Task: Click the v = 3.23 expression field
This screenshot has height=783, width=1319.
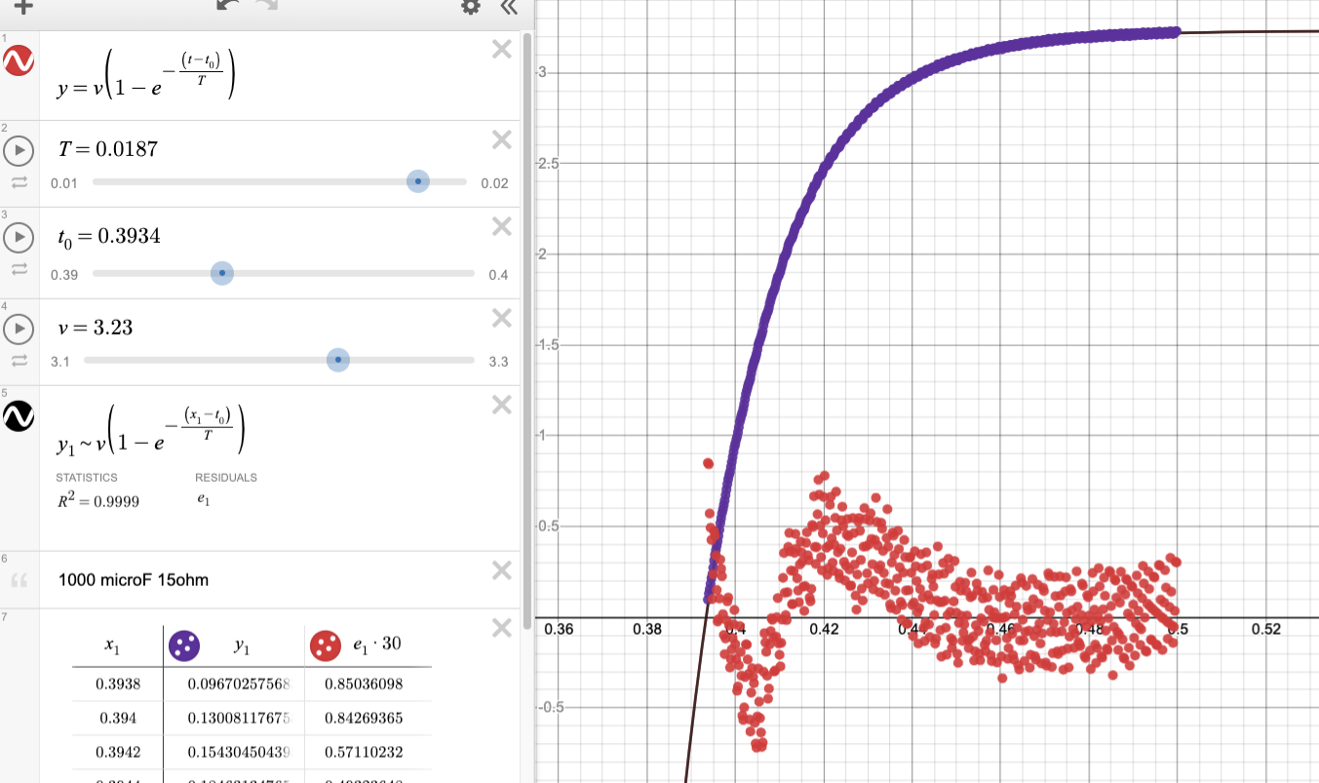Action: (97, 328)
